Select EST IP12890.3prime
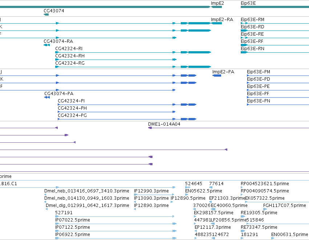This screenshot has height=240, width=309. pyautogui.click(x=151, y=206)
